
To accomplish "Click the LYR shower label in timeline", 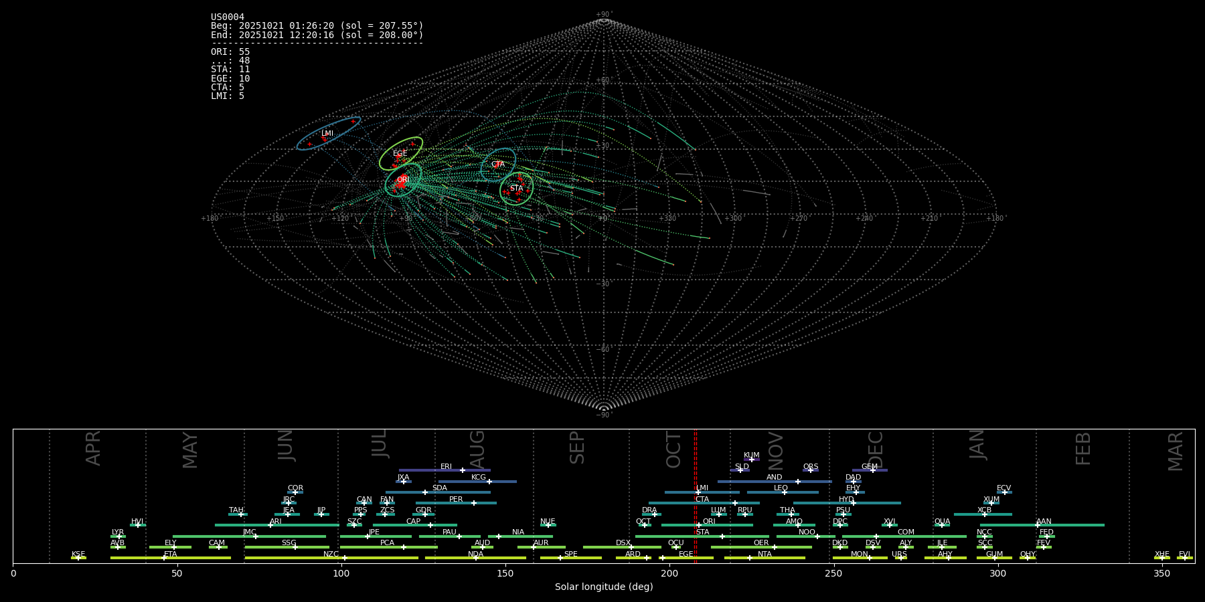I will (118, 532).
